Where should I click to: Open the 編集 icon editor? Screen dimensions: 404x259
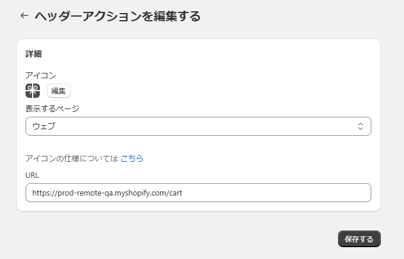pyautogui.click(x=58, y=91)
